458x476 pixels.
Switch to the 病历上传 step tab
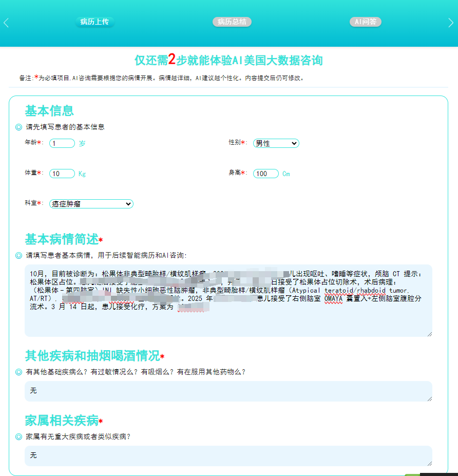click(94, 22)
